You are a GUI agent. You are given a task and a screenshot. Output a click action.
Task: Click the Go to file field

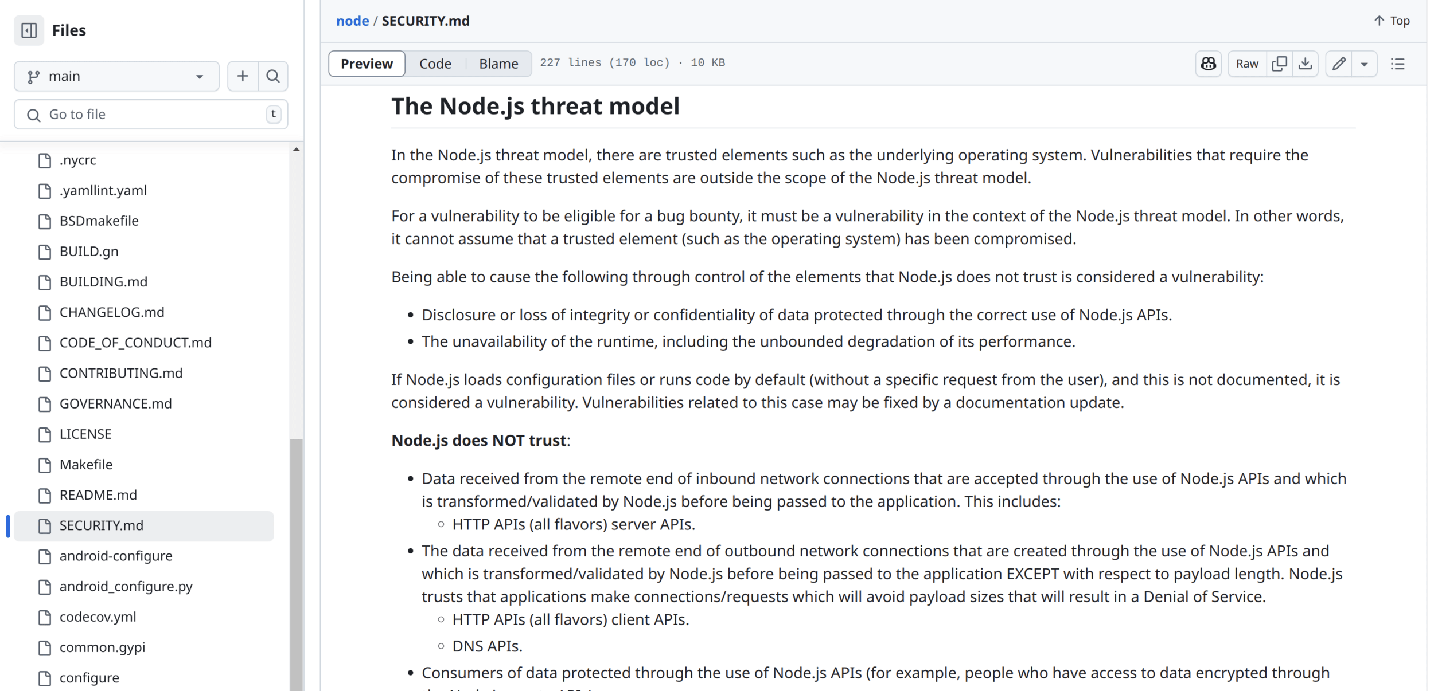coord(151,115)
